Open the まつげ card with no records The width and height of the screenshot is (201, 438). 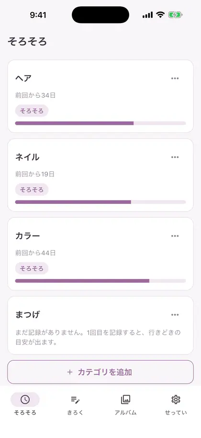(x=100, y=325)
